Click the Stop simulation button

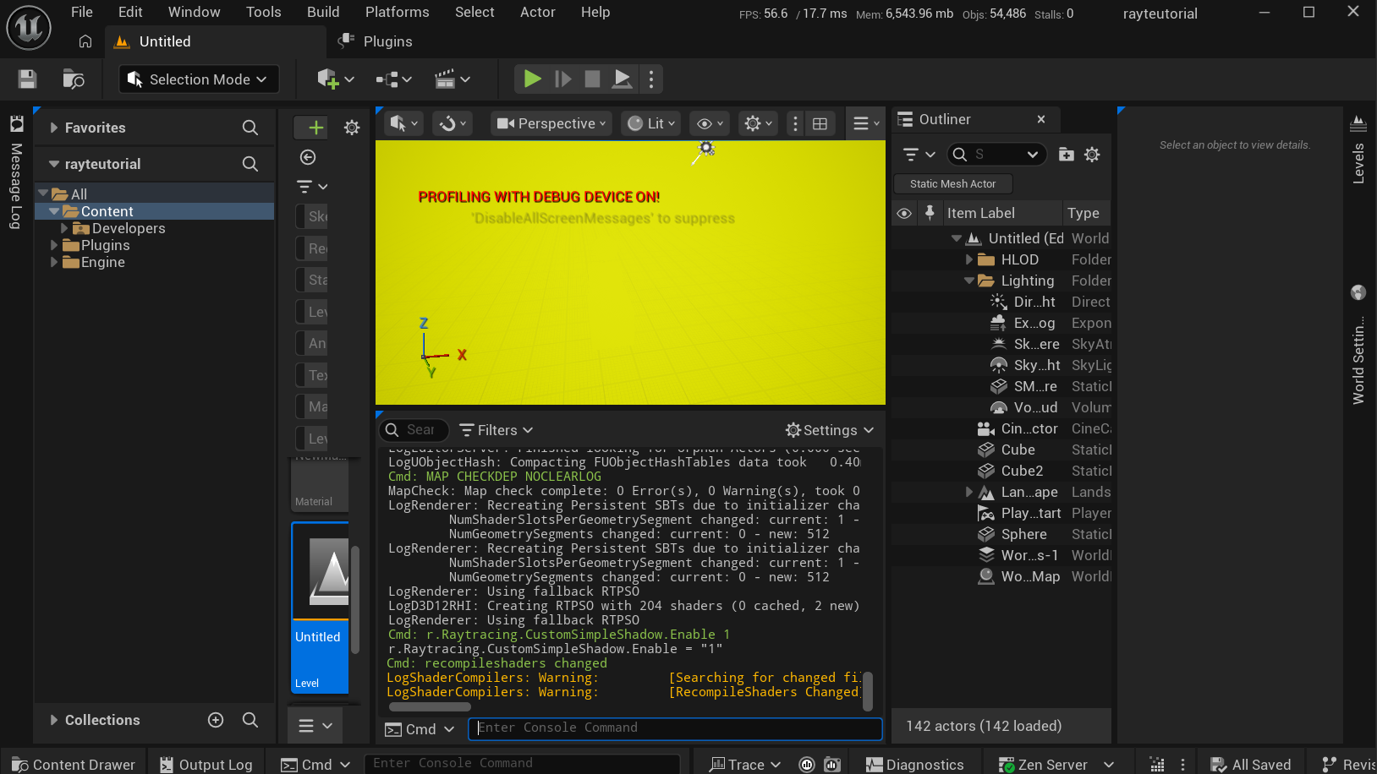click(x=592, y=79)
